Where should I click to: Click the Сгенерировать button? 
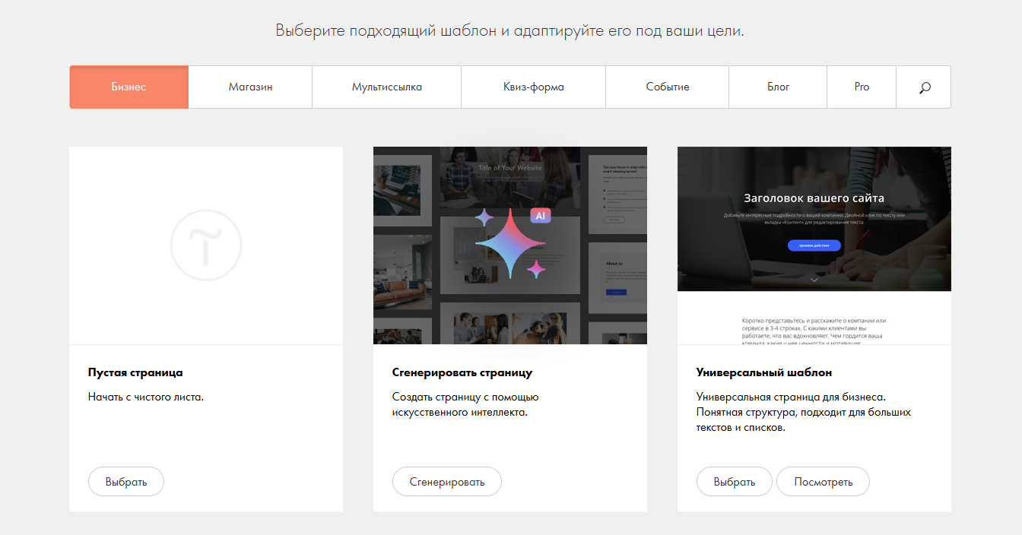(447, 482)
